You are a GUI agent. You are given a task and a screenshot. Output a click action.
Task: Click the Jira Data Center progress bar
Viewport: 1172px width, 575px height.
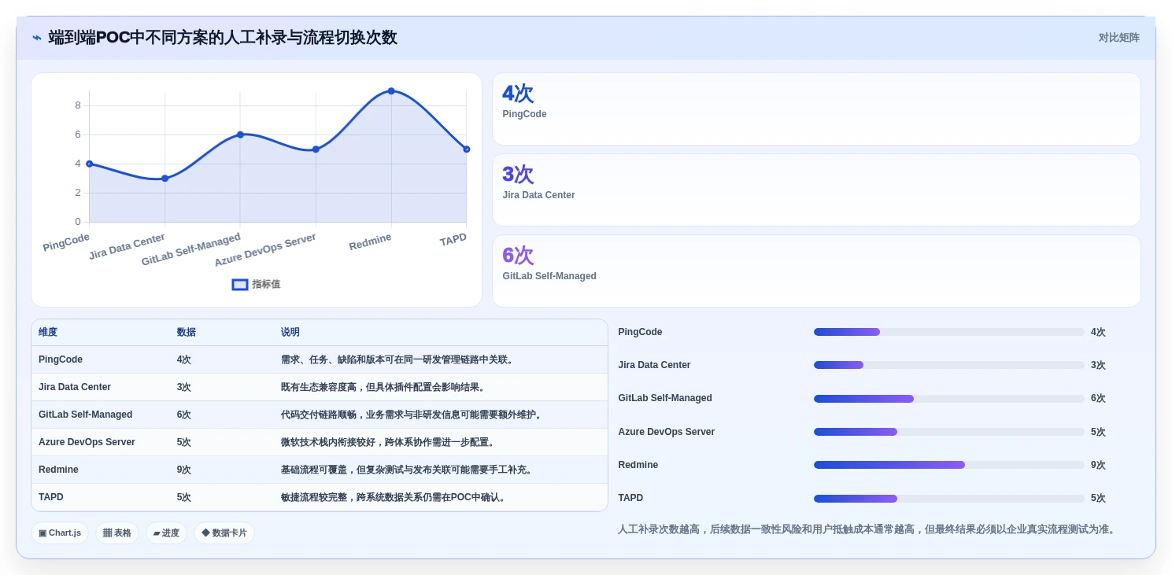coord(948,365)
